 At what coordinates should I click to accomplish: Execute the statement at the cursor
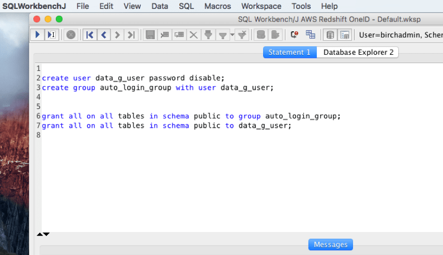tap(52, 35)
